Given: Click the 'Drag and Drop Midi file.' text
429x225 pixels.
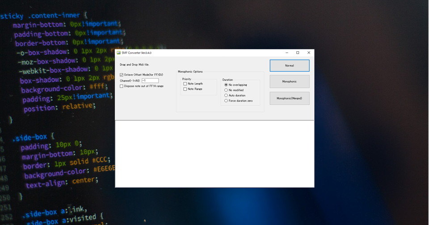Looking at the screenshot, I should pos(135,65).
